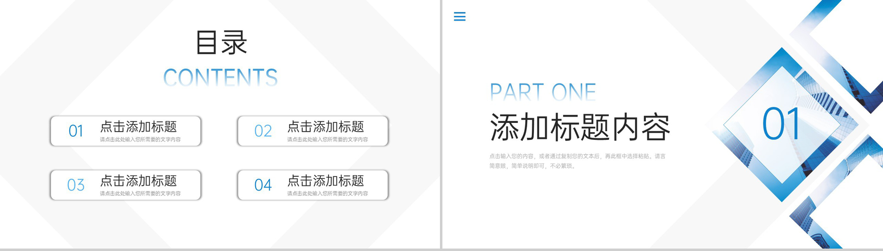Select the 添加标题内容 title
The height and width of the screenshot is (251, 883).
click(580, 127)
